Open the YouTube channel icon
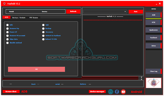This screenshot has height=96, width=164. point(123,92)
